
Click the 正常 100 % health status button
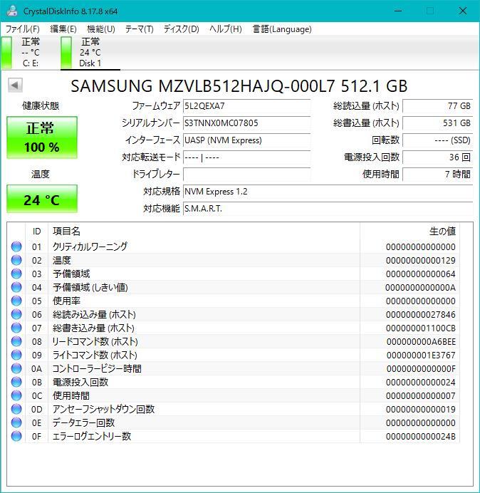point(42,137)
